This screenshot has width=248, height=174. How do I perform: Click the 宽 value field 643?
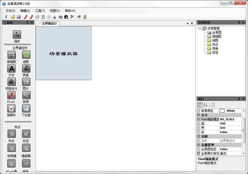(x=230, y=128)
